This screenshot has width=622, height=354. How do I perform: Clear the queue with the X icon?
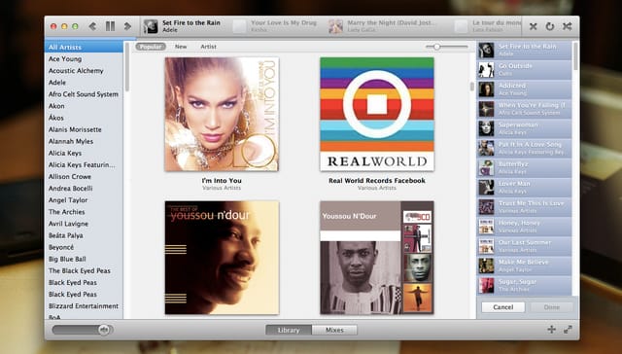pyautogui.click(x=534, y=26)
